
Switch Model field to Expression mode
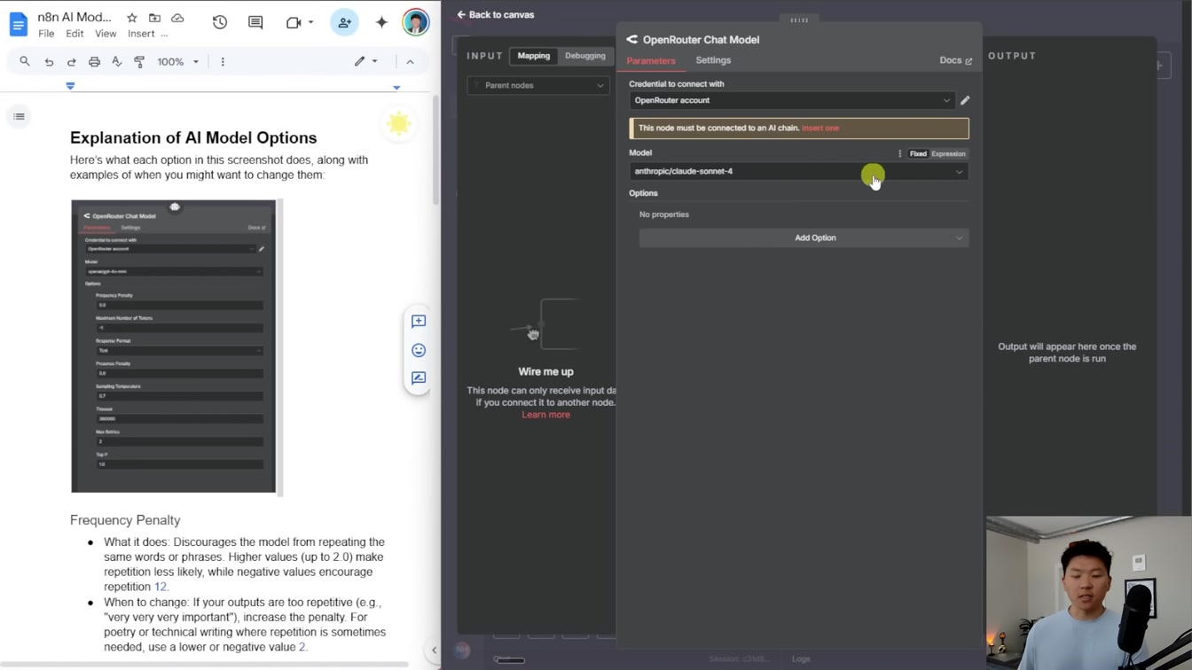pos(948,153)
